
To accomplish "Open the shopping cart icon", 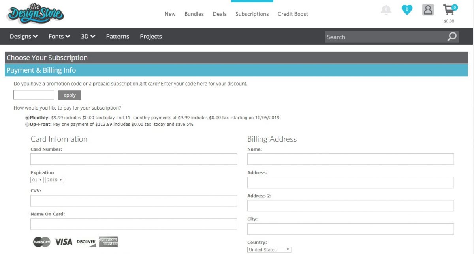I will tap(450, 10).
